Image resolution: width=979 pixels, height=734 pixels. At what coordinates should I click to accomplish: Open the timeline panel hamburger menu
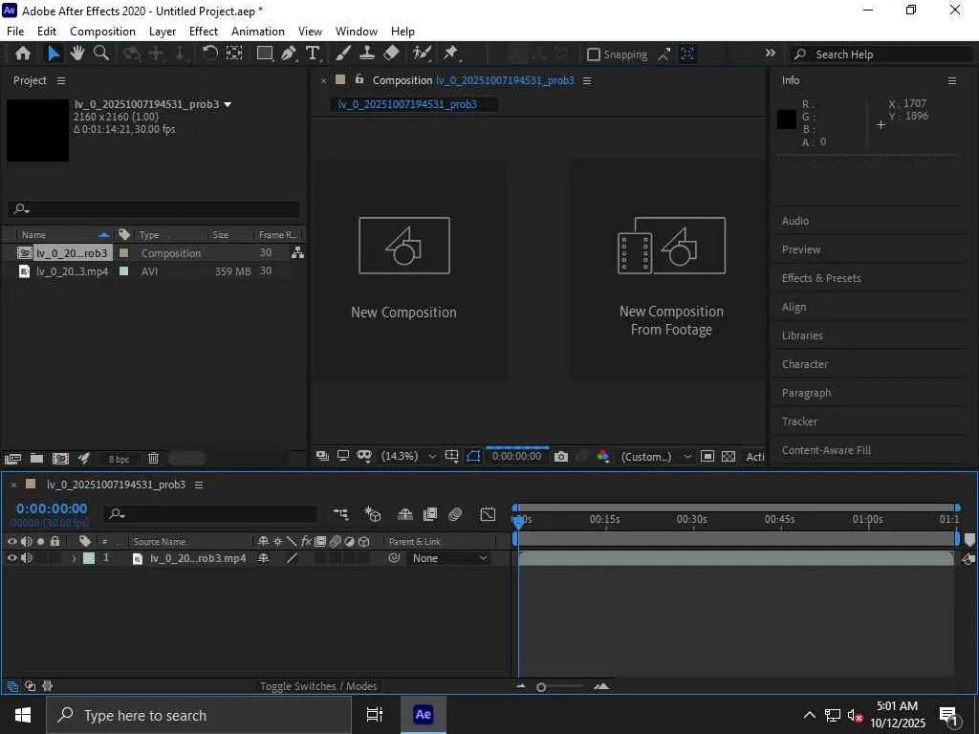[199, 485]
